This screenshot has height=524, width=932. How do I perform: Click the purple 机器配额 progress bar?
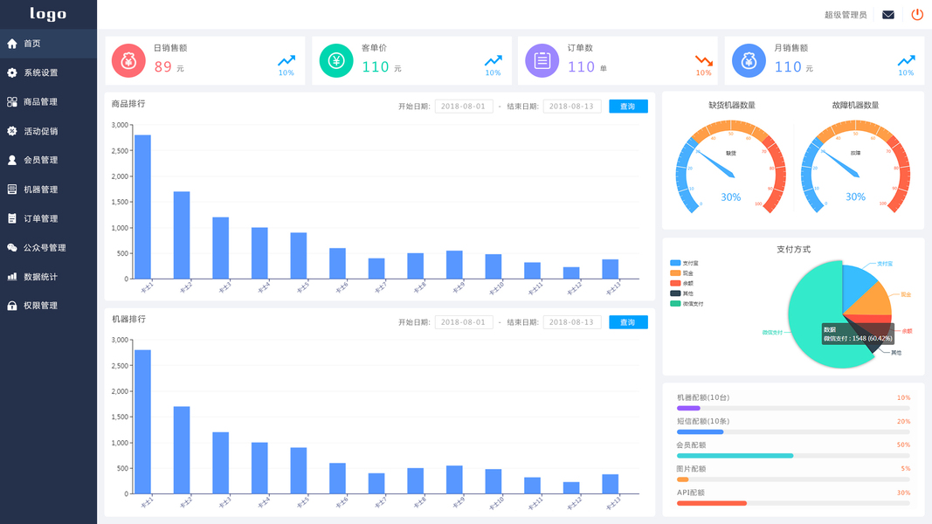point(688,408)
